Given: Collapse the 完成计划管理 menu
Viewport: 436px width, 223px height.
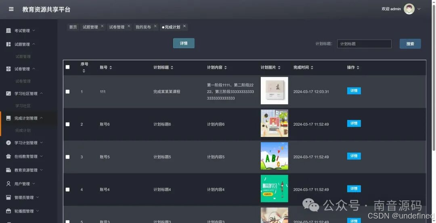Looking at the screenshot, I should click(x=42, y=118).
